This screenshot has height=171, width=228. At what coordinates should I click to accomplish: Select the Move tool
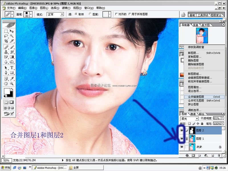pos(12,31)
